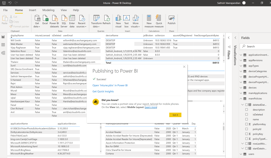Image resolution: width=271 pixels, height=158 pixels.
Task: Switch to Data view in left sidebar
Action: 3,45
